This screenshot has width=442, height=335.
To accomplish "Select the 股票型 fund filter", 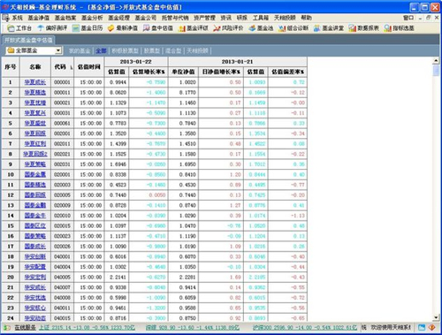I will [152, 50].
